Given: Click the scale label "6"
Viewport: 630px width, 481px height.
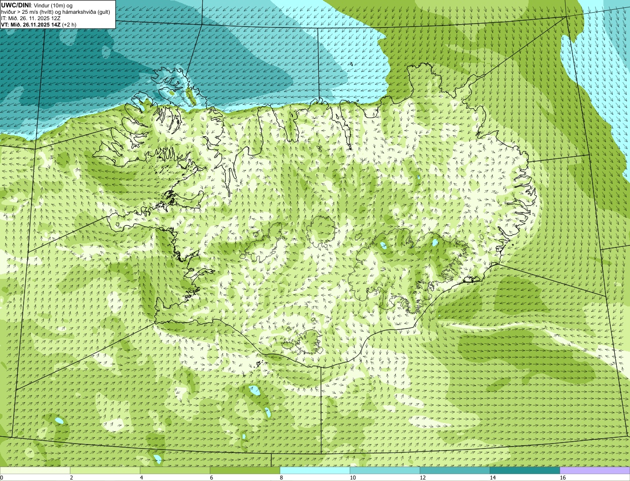Looking at the screenshot, I should pos(212,478).
